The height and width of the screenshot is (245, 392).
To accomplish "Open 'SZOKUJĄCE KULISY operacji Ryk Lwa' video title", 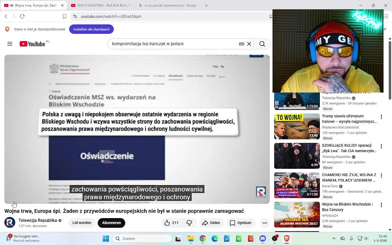I will coord(349,148).
